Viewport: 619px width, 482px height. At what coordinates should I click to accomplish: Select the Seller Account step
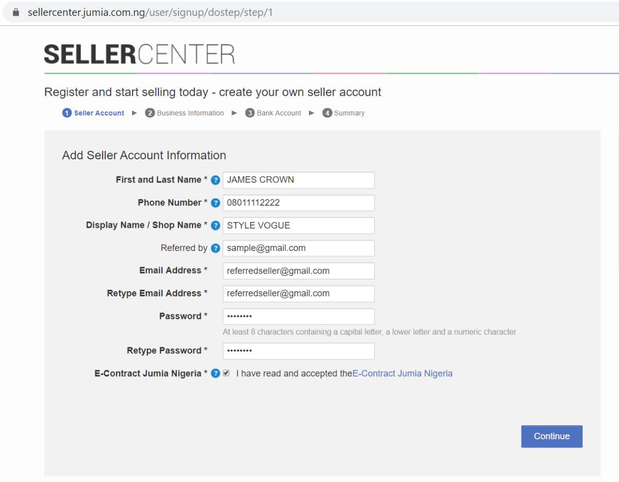(x=93, y=113)
